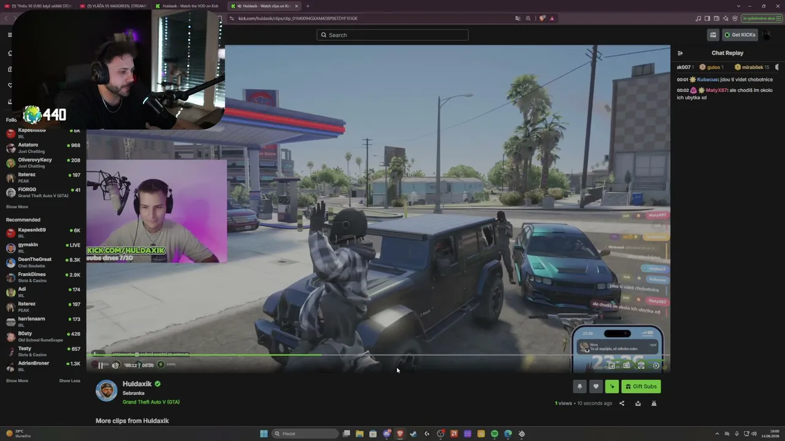Collapse Recommended list with Show Less

click(x=69, y=381)
